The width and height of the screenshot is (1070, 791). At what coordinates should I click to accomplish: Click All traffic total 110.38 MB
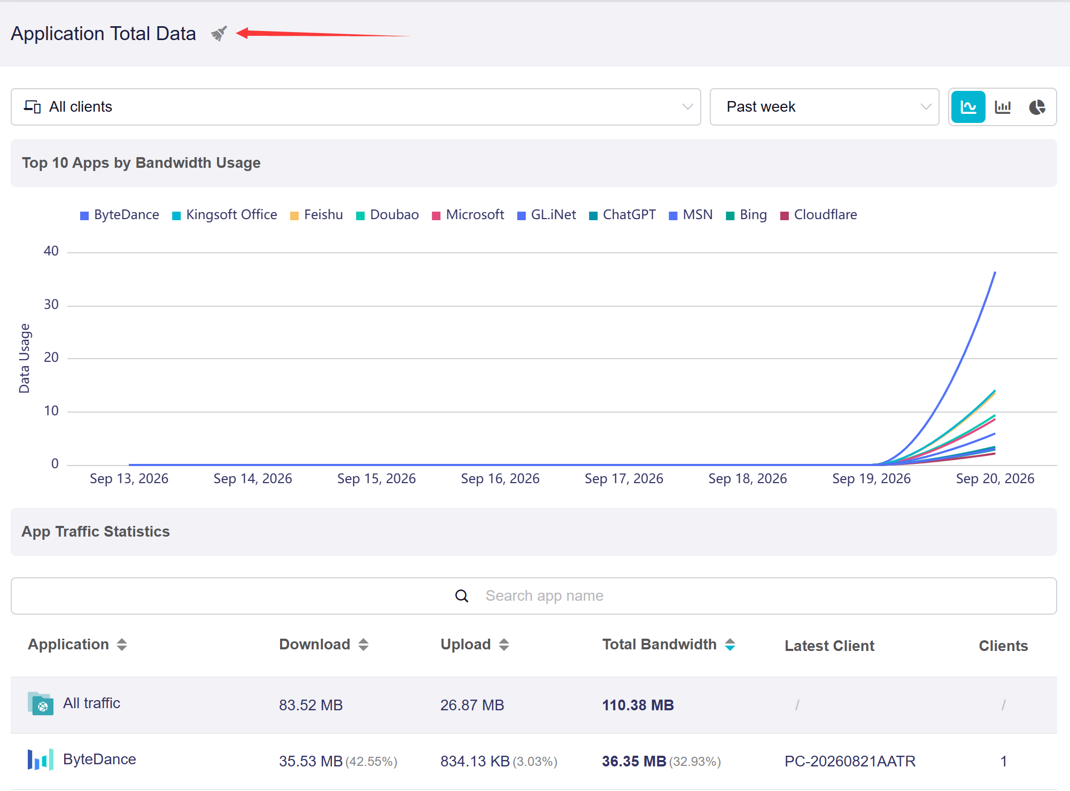638,705
